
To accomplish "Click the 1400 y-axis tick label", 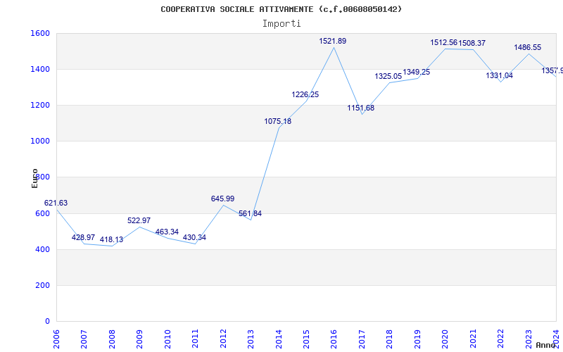I will [x=40, y=69].
